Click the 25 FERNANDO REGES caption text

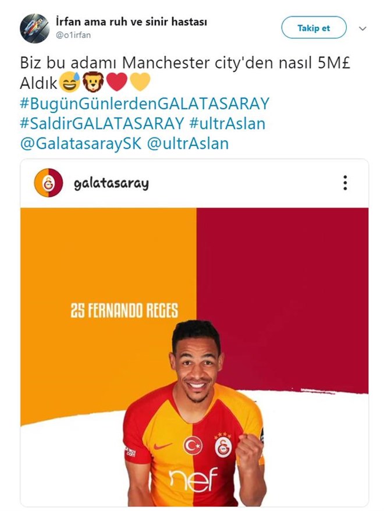click(x=125, y=310)
